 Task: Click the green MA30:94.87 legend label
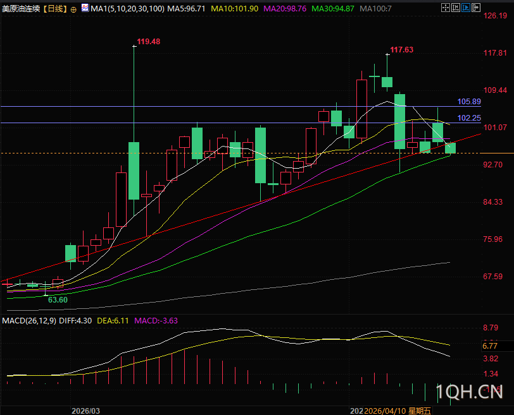click(332, 9)
